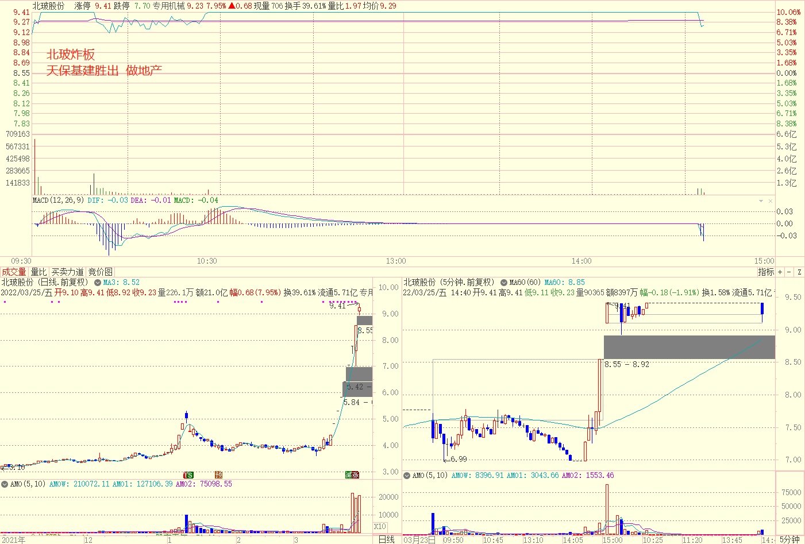This screenshot has width=805, height=544.
Task: Click the 专用机械 sector label
Action: (168, 6)
